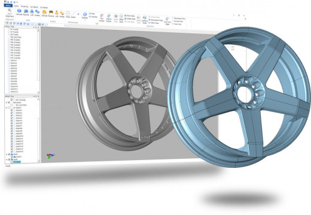Viewport: 311px width, 215px height.
Task: Click the XYZ axis triad in viewport
Action: point(50,155)
